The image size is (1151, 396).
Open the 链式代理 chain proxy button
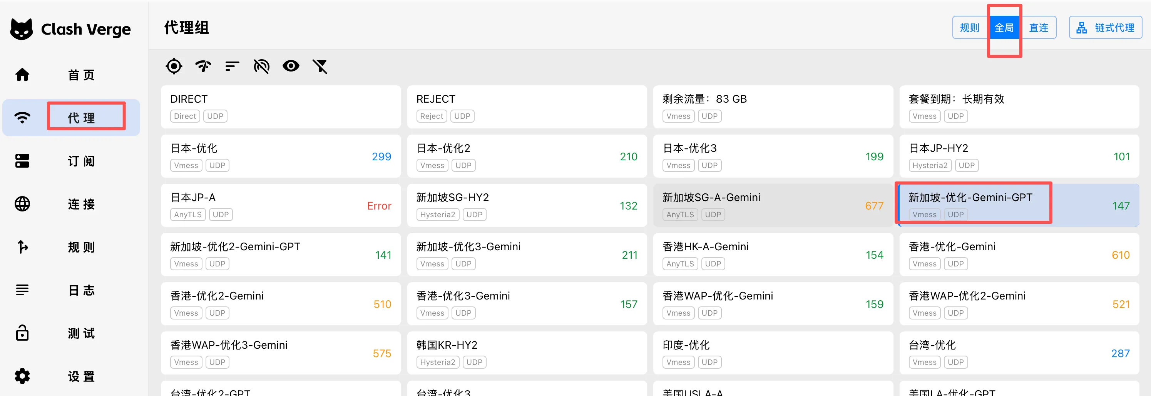point(1105,28)
